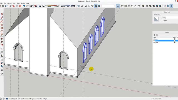This screenshot has height=100, width=178.
Task: Open the Camera menu
Action: click(9, 3)
